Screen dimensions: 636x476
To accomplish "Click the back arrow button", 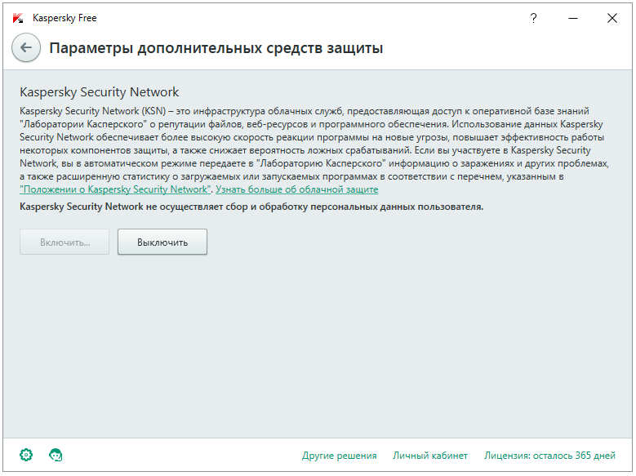I will (x=26, y=48).
